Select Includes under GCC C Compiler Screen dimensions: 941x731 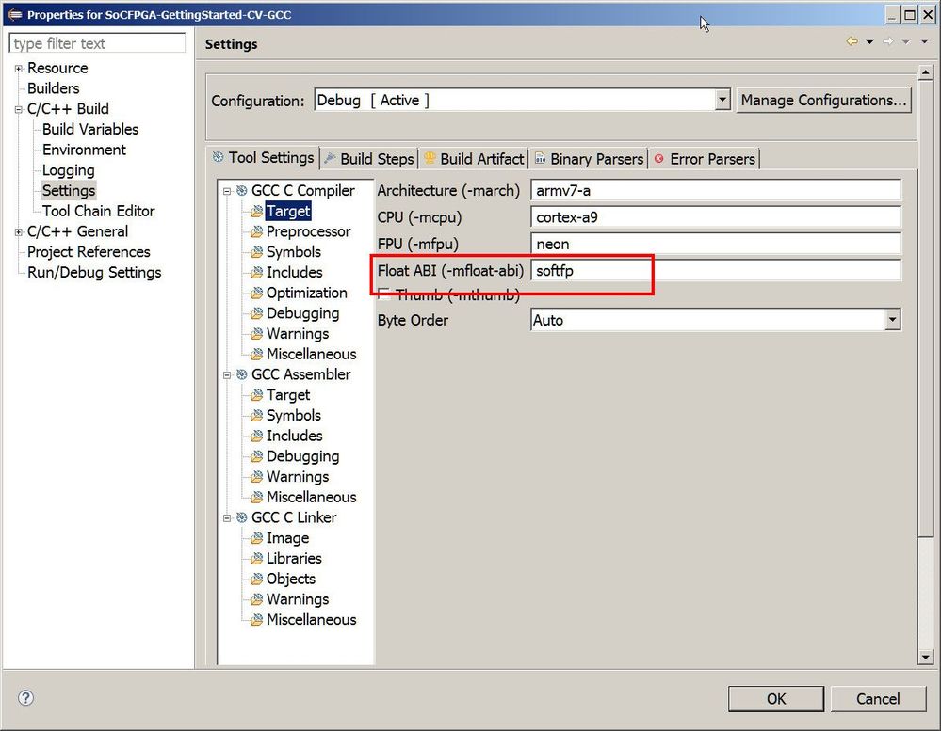click(294, 273)
